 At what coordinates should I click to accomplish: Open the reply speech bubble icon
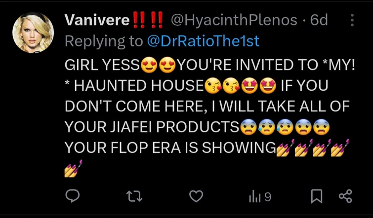point(72,196)
